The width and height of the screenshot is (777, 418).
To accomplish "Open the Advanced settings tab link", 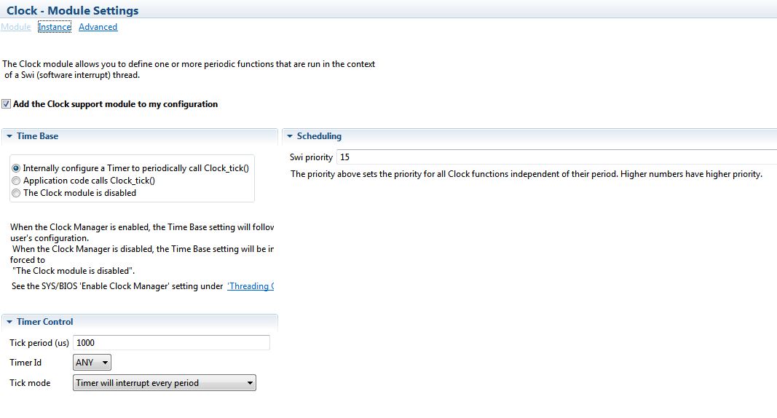I will coord(98,27).
